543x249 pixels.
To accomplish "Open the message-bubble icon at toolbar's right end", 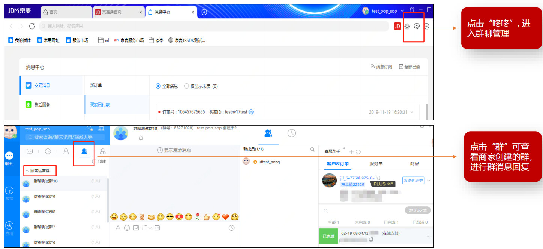I will click(x=426, y=26).
